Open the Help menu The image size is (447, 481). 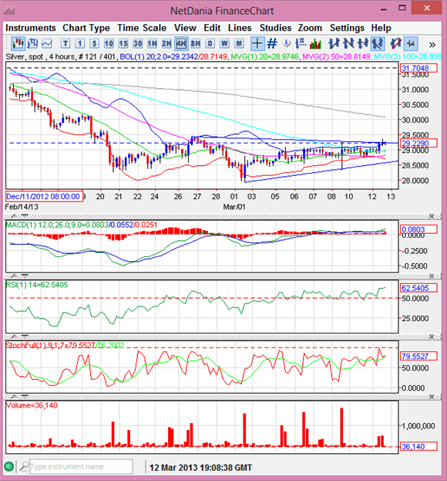(381, 28)
